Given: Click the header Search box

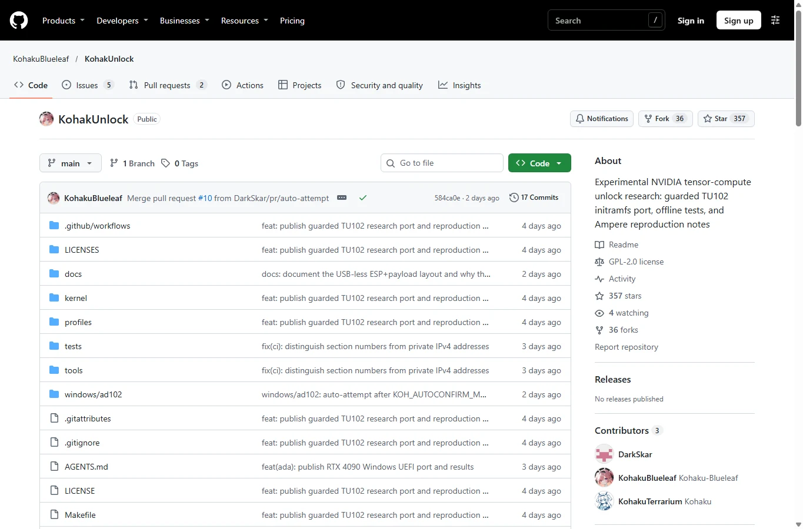Looking at the screenshot, I should [x=607, y=21].
